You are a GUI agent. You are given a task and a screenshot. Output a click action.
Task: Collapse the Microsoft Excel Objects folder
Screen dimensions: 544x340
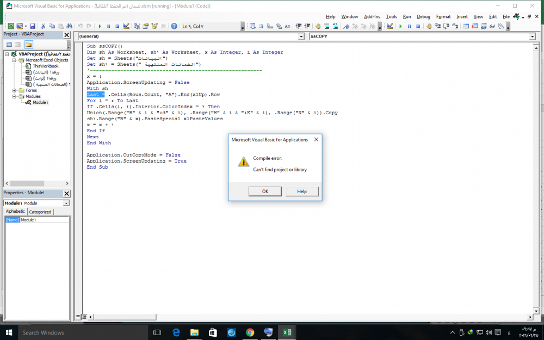click(x=14, y=60)
